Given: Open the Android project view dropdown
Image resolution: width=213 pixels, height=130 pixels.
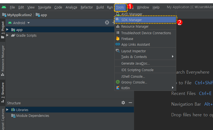Looking at the screenshot, I should click(28, 23).
